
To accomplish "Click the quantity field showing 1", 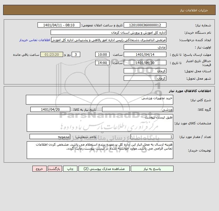I will point(152,137).
